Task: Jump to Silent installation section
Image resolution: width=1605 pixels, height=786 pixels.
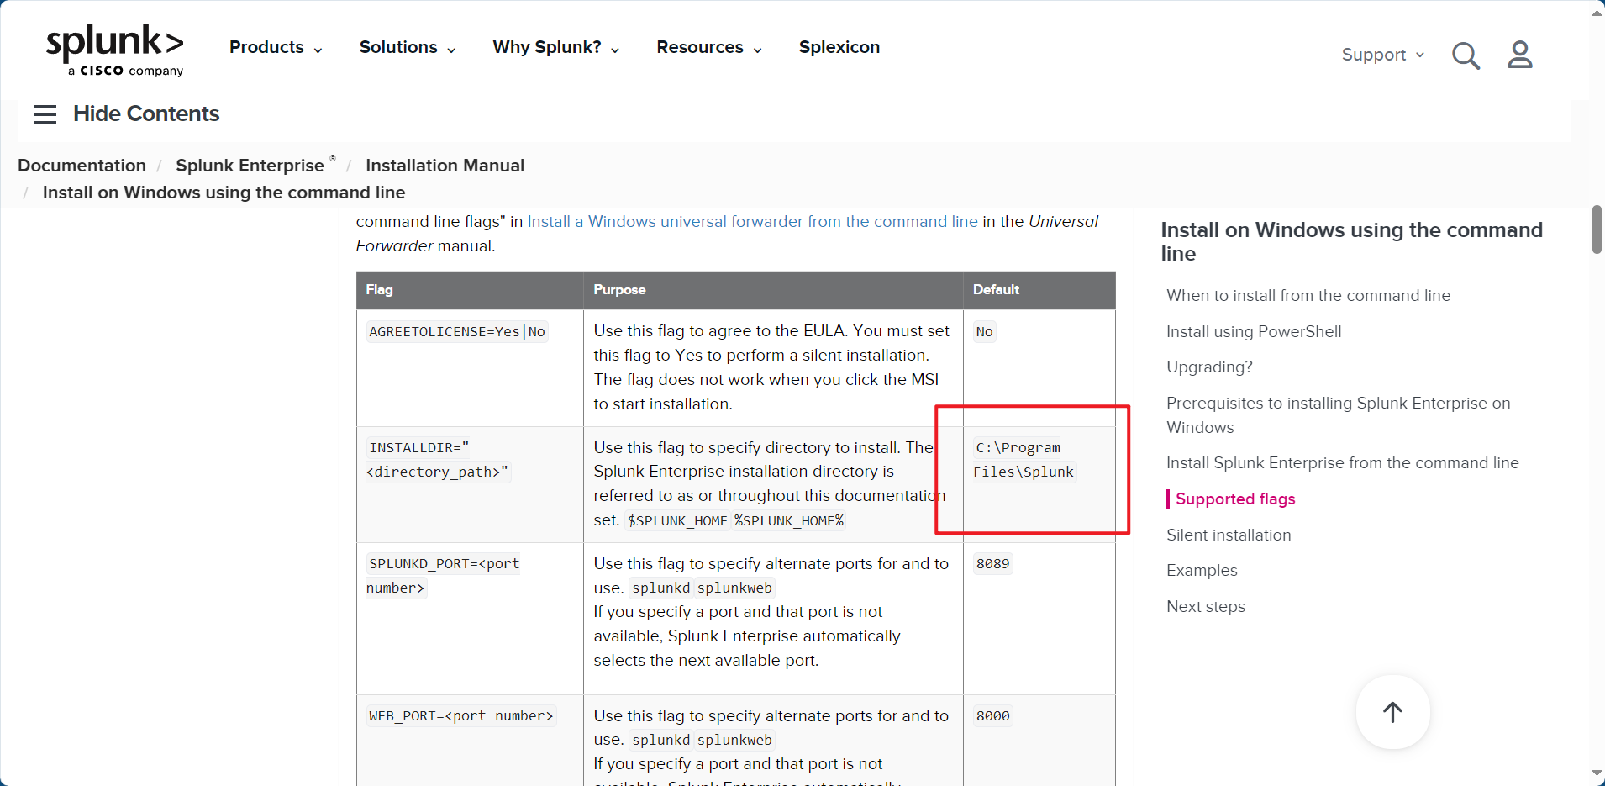Action: [x=1228, y=535]
